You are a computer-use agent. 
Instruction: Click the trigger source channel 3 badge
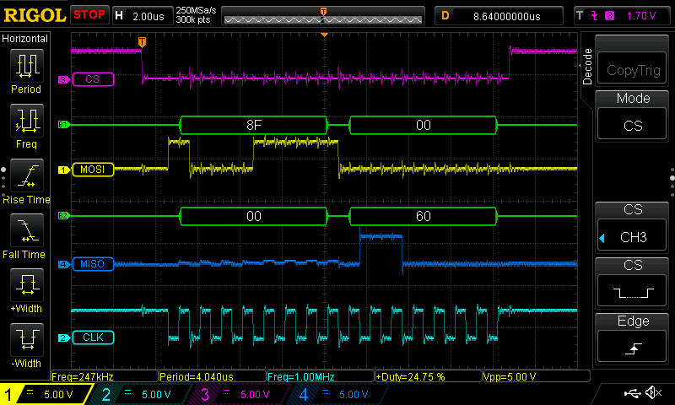609,16
